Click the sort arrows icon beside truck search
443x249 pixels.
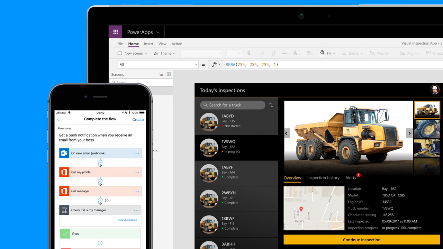(x=271, y=105)
